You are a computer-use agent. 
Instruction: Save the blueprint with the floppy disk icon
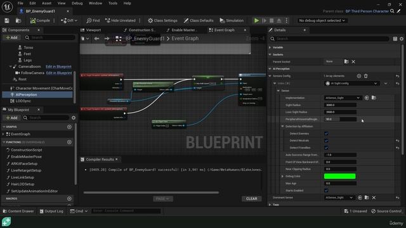(x=7, y=20)
